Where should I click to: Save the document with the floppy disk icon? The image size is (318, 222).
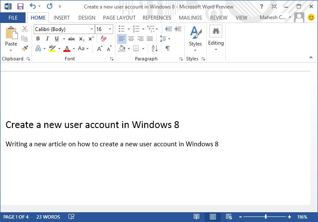(20, 6)
